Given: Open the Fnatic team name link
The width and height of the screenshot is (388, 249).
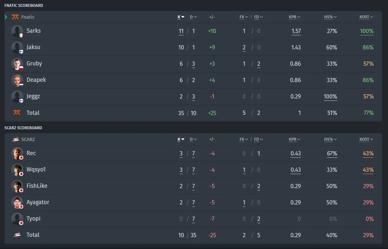Looking at the screenshot, I should click(x=28, y=17).
